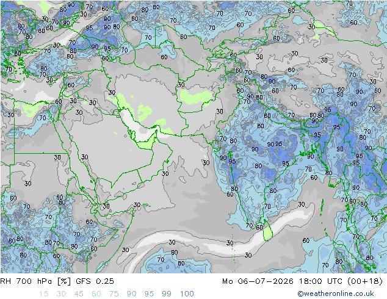Click the GFS 0.25 model label
Viewport: 387px width, 299px height.
tap(95, 281)
